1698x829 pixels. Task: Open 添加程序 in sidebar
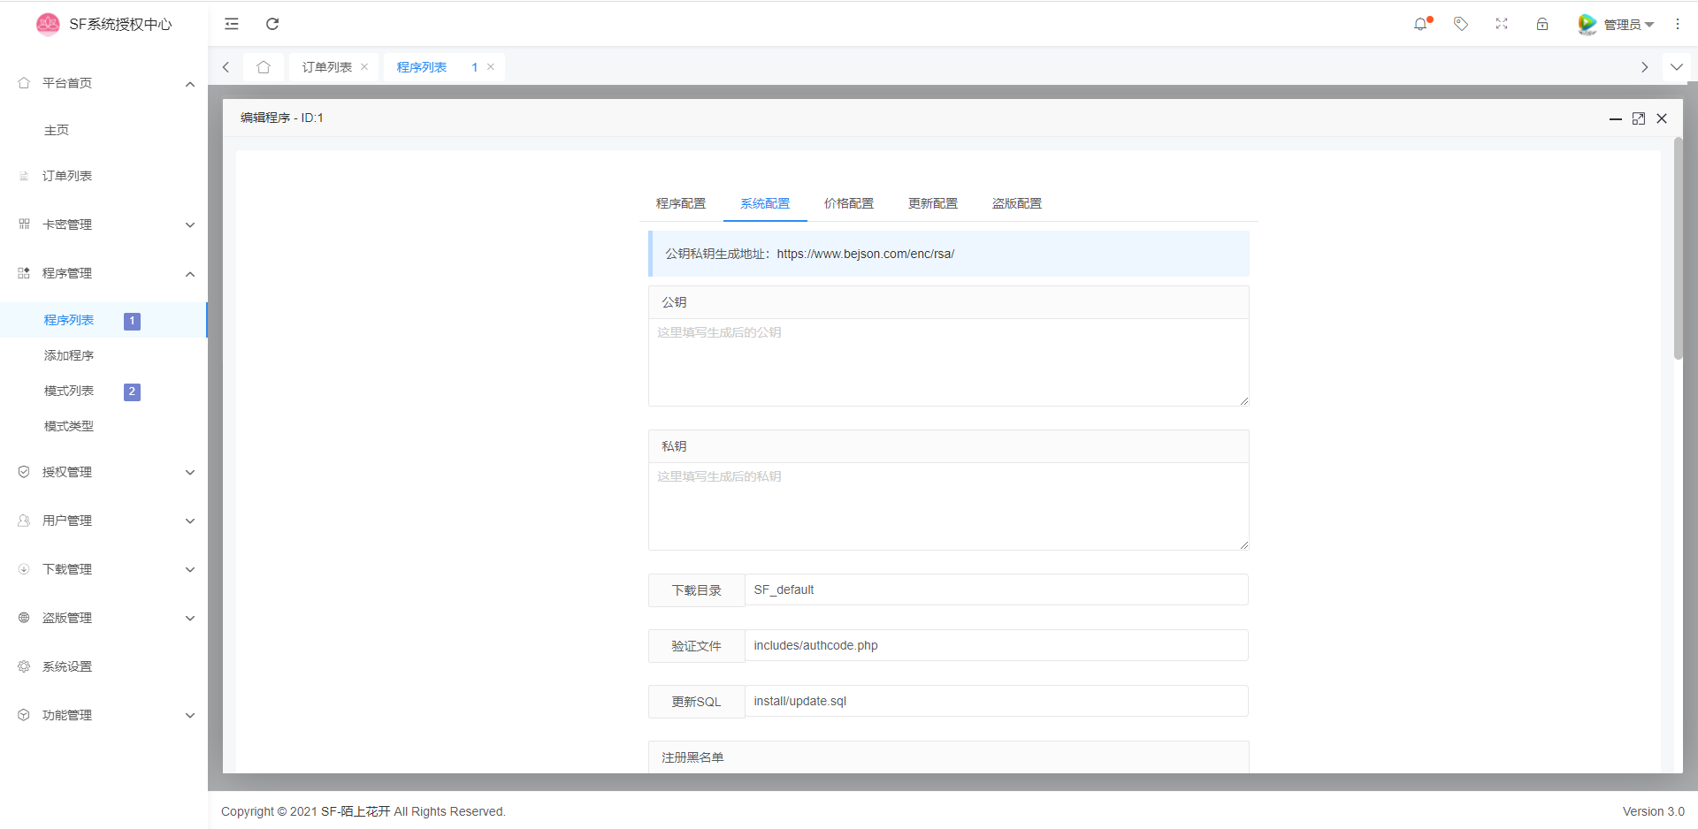69,355
